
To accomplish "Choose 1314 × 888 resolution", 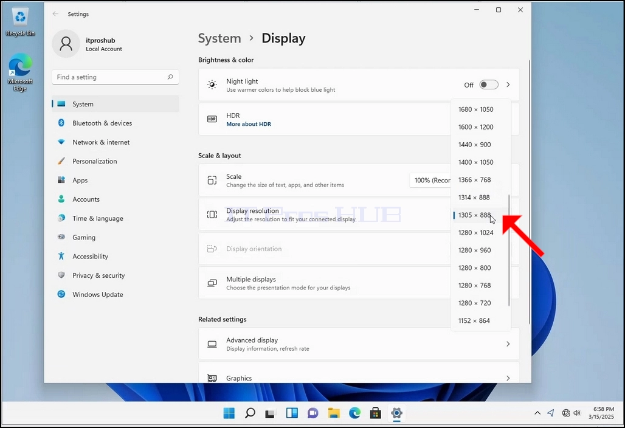I will tap(481, 197).
